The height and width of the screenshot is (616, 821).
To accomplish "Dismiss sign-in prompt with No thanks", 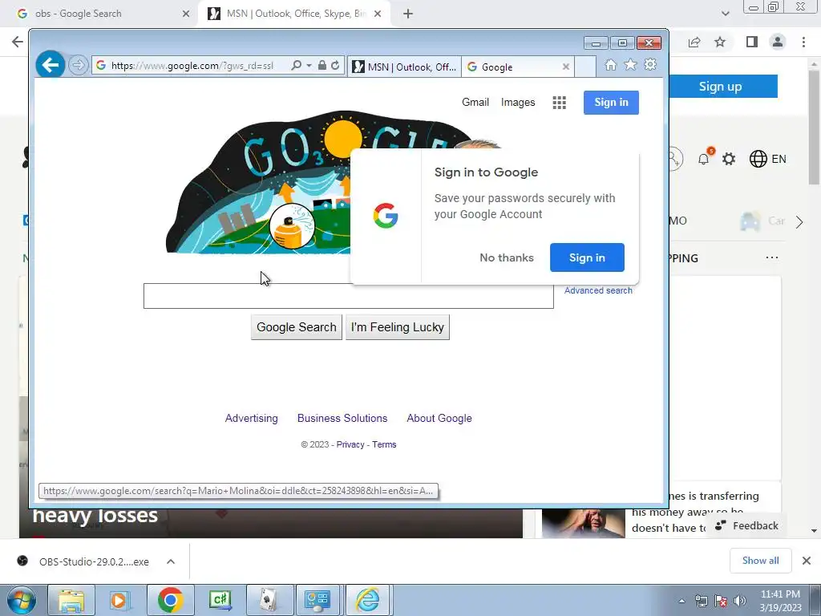I will pos(507,257).
